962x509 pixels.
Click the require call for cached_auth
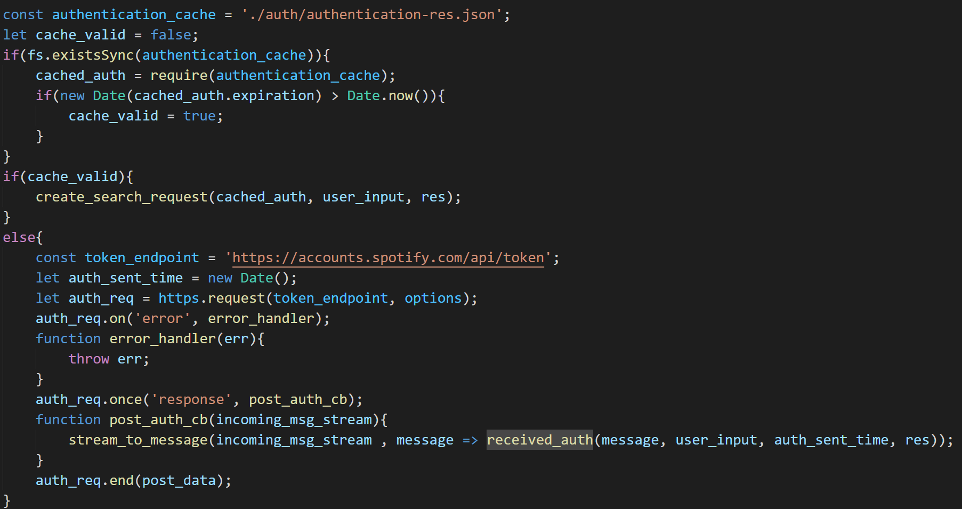pos(179,76)
